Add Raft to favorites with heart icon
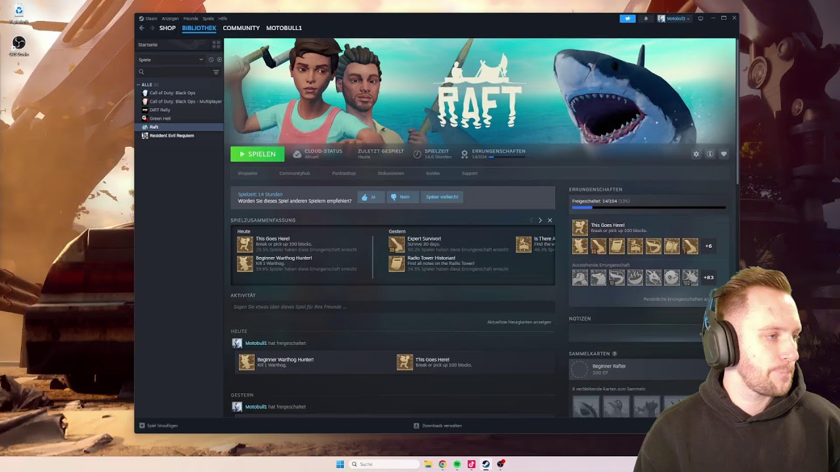Viewport: 840px width, 472px height. [x=724, y=154]
